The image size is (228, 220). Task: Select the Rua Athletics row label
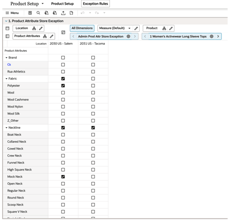click(x=16, y=72)
